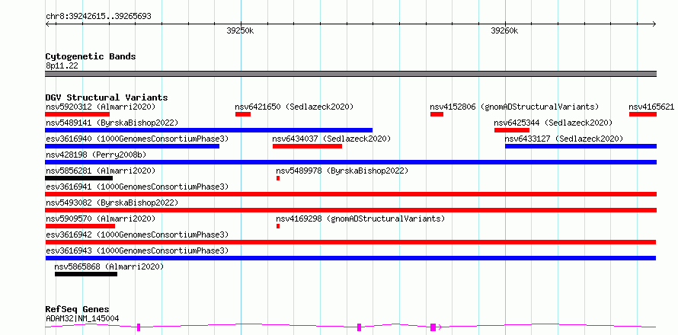Open nsv5856281 (Almarri2020) variant label

[x=101, y=171]
